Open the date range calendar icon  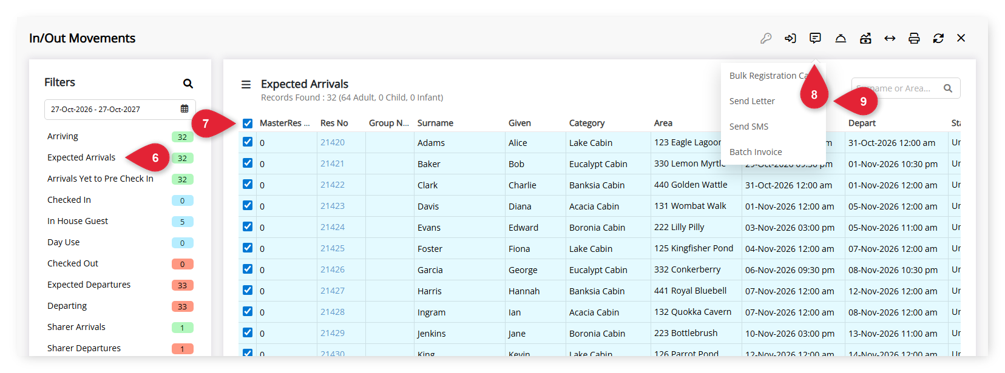184,109
